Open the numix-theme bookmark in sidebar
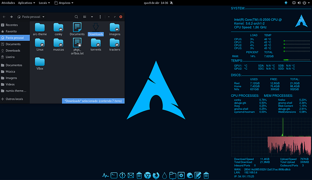Viewport: 312px width, 180px height. pyautogui.click(x=15, y=90)
